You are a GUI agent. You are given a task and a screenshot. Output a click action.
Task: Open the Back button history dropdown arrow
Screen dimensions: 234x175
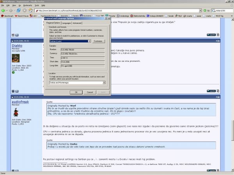(7, 10)
